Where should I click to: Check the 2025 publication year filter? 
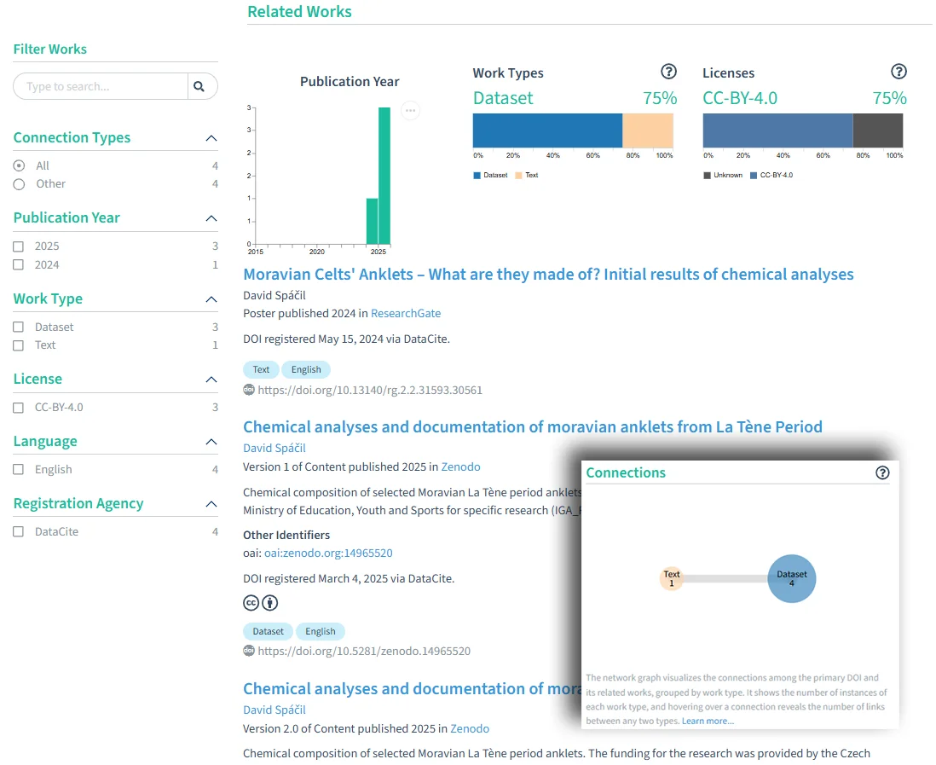[19, 246]
